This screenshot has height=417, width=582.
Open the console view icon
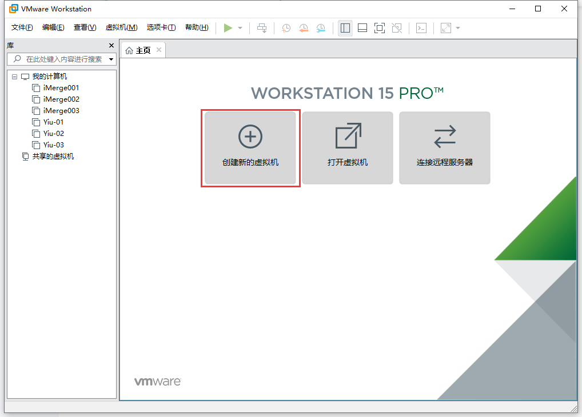pyautogui.click(x=421, y=28)
